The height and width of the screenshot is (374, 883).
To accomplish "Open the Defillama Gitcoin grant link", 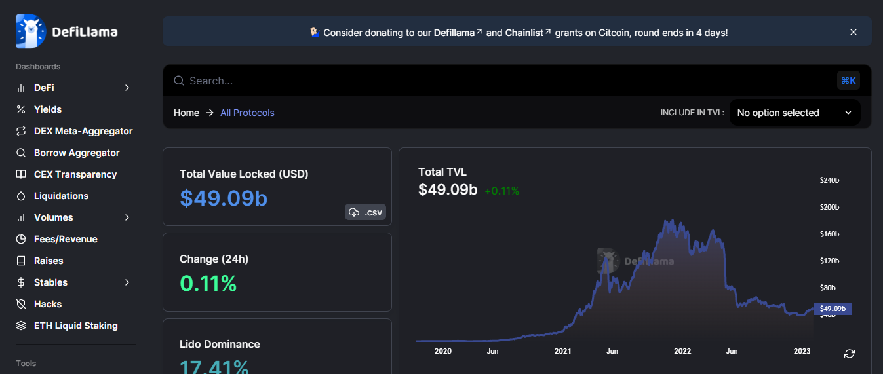I will 458,32.
